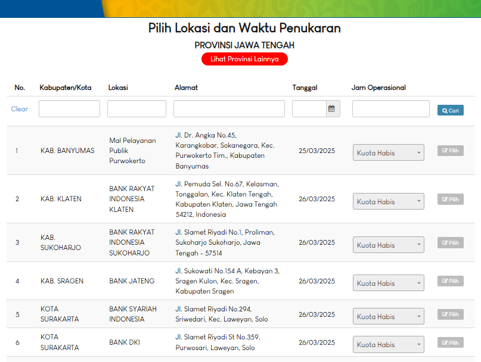Focus the Kabupaten/Kota filter field
Screen dimensions: 481x362
(x=69, y=108)
